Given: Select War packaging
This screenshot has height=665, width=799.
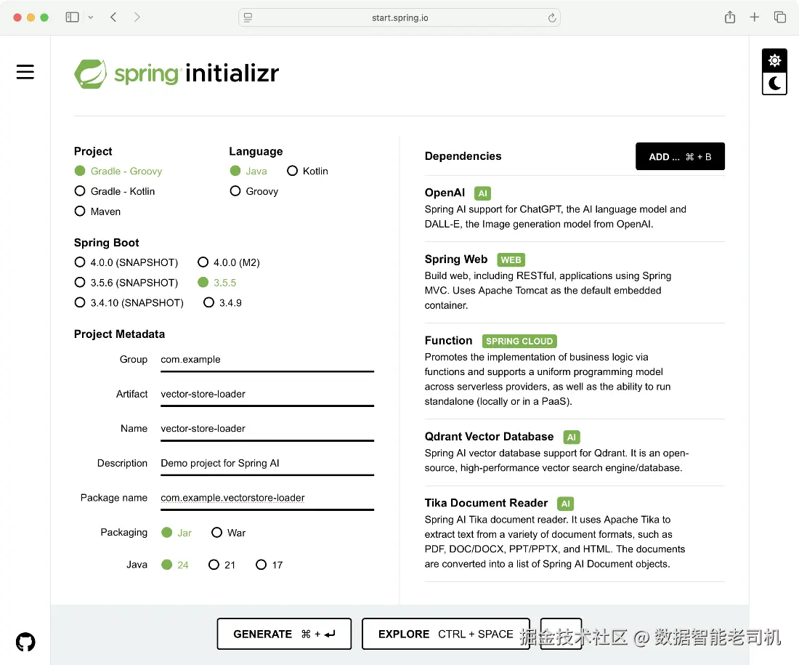Looking at the screenshot, I should 228,533.
